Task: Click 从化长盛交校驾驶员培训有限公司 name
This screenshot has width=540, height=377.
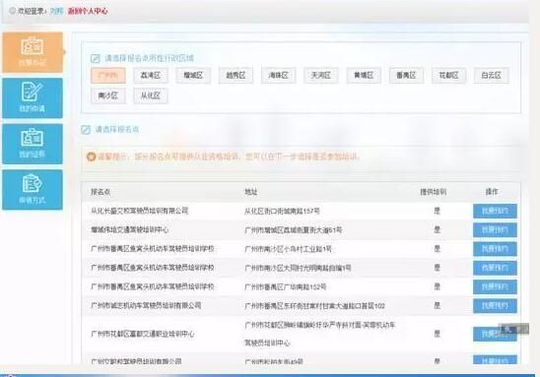Action: click(140, 211)
